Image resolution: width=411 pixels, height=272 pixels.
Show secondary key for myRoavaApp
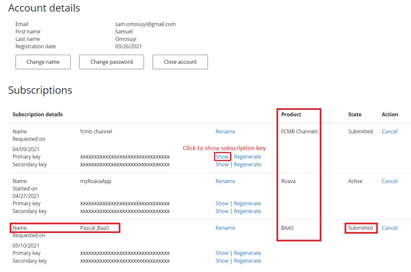pos(222,211)
